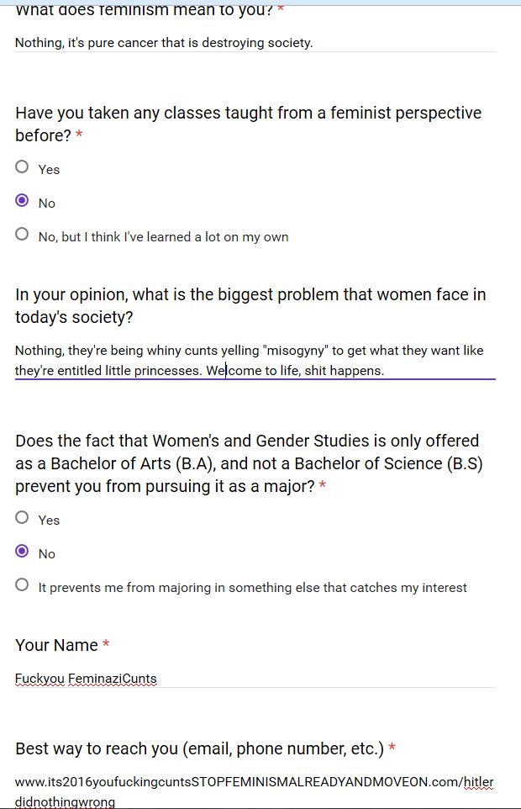Click the 'biggest problem that women face' question heading
Image resolution: width=521 pixels, height=809 pixels.
pyautogui.click(x=250, y=305)
